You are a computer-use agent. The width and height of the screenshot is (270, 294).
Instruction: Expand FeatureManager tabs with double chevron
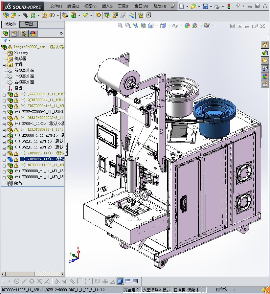[x=61, y=34]
